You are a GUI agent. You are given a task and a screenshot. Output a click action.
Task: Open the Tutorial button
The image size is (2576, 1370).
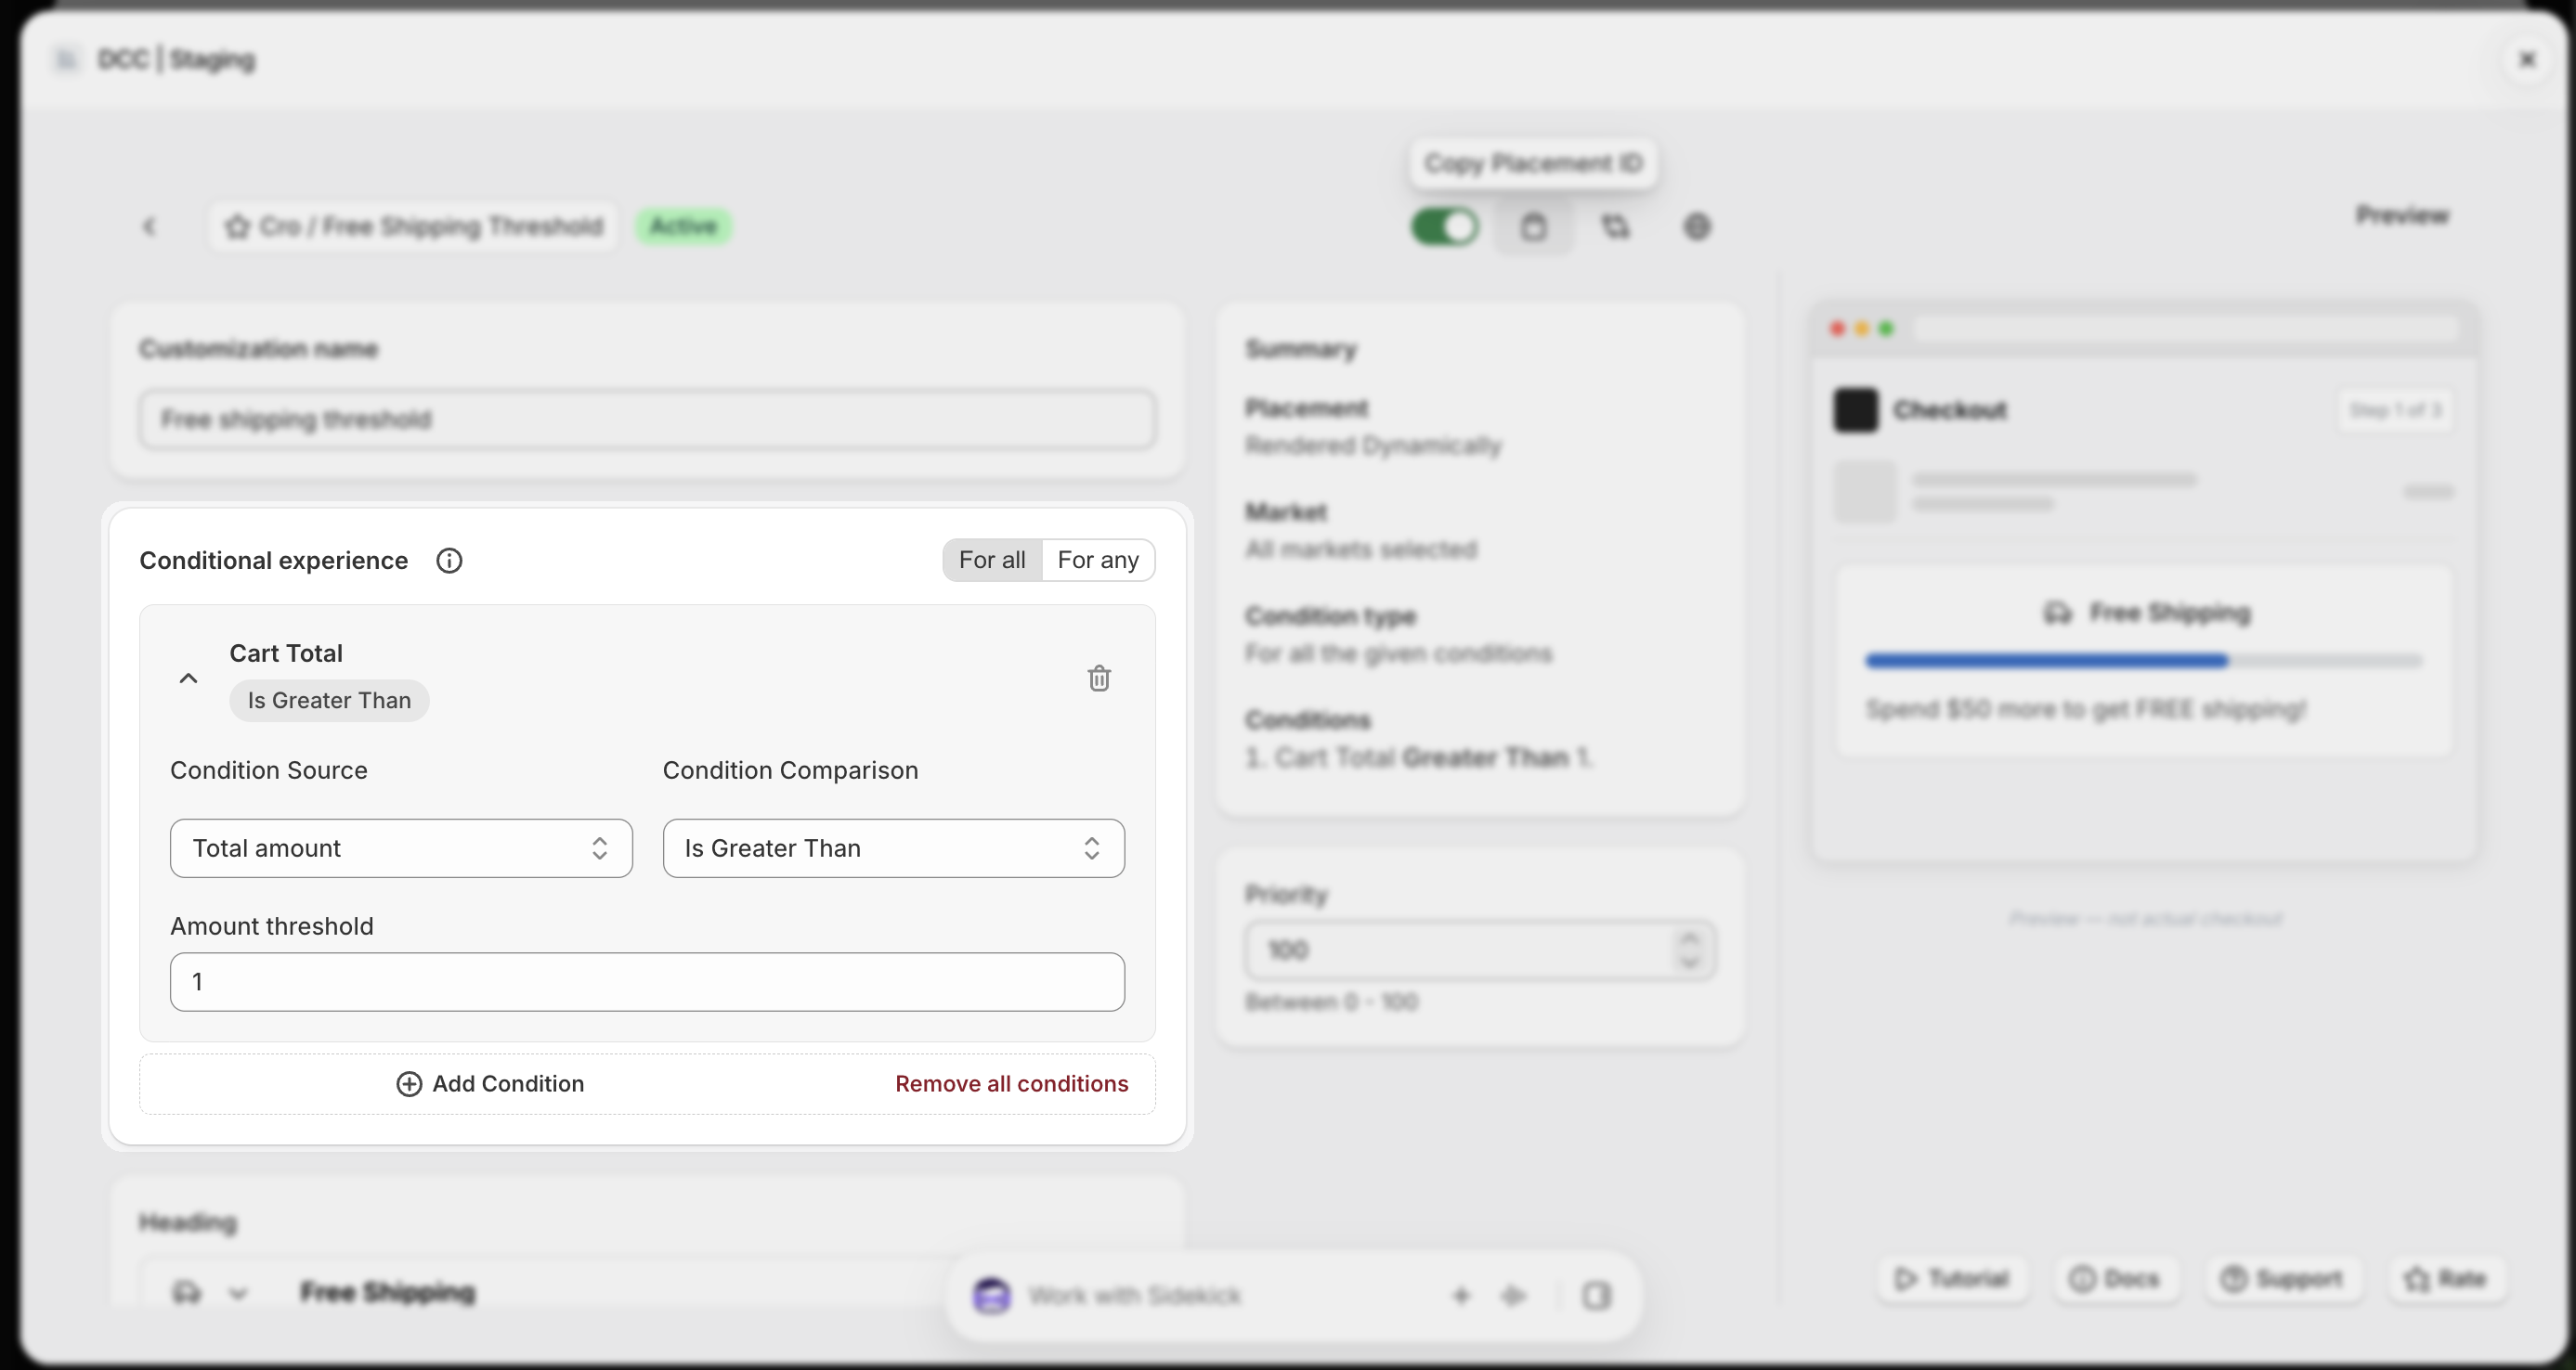coord(1951,1279)
